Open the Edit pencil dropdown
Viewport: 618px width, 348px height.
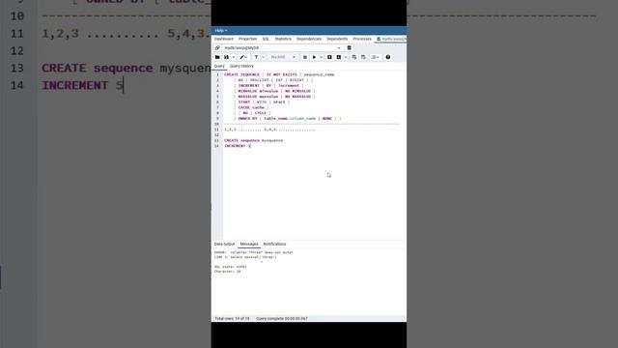click(x=243, y=57)
